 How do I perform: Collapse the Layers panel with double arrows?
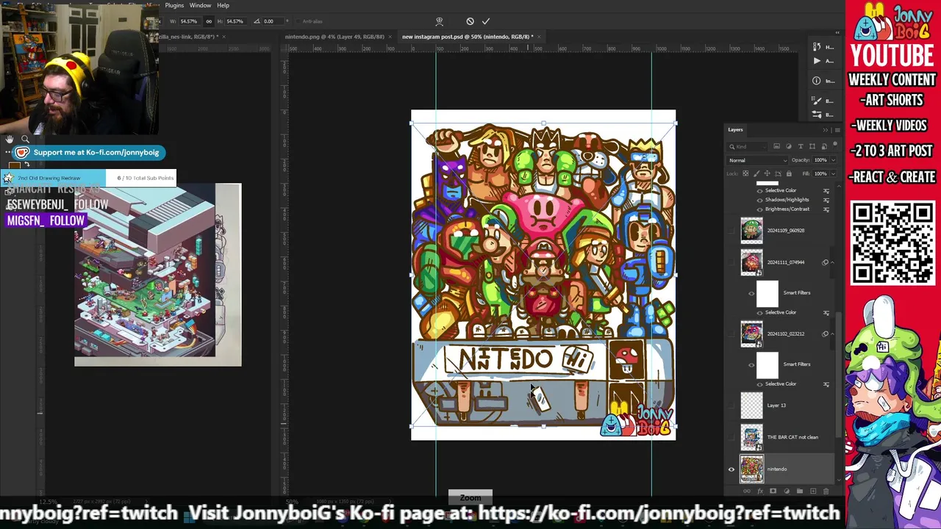coord(826,130)
